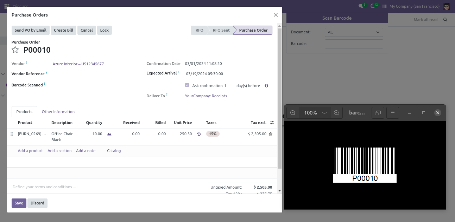Open the conversations messages icon
The width and height of the screenshot is (455, 222).
click(x=362, y=6)
